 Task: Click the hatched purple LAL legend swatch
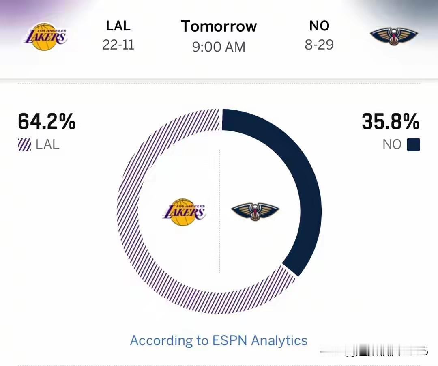(x=25, y=145)
